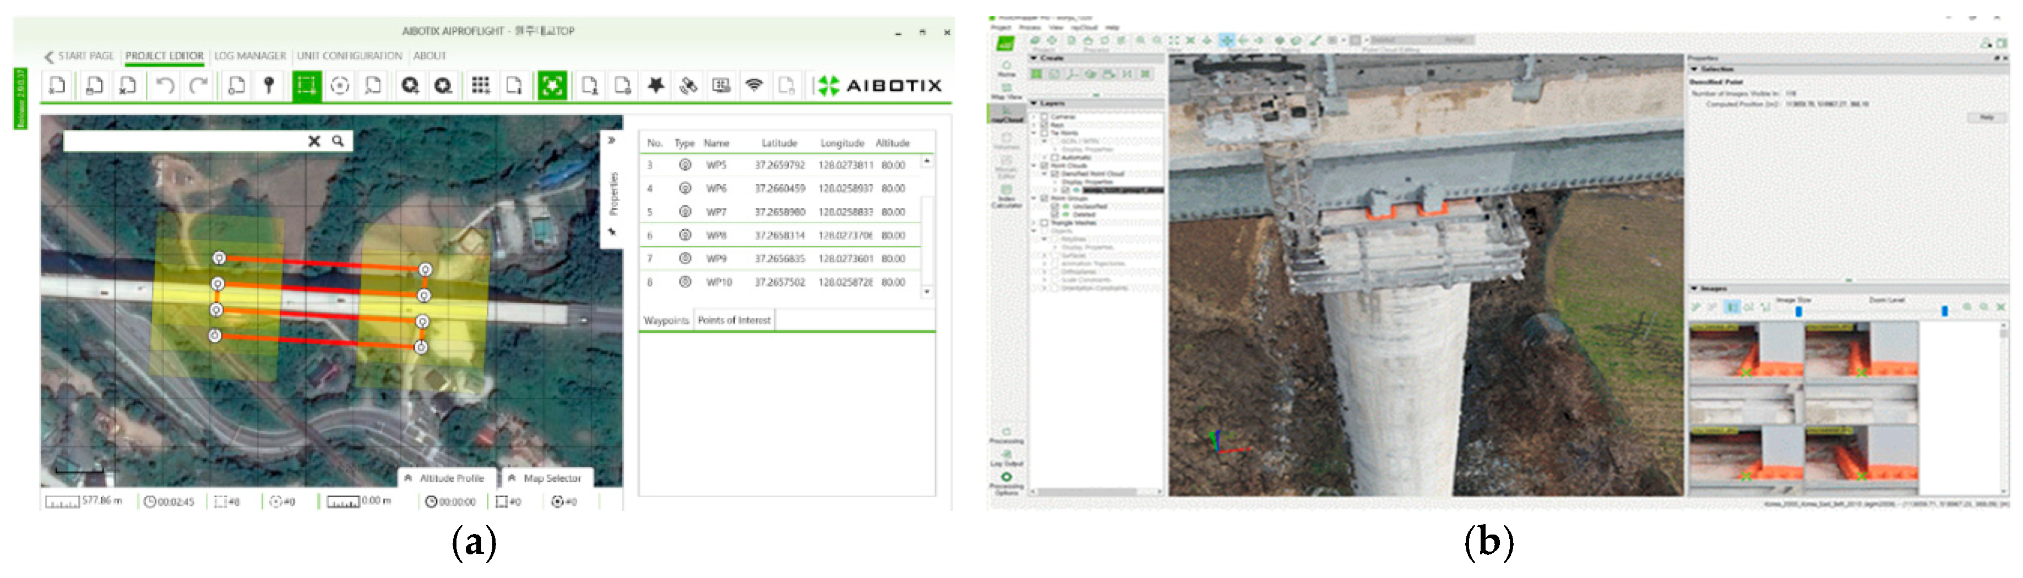Toggle the Triangle Meshes layer checkbox
The height and width of the screenshot is (578, 2023).
pyautogui.click(x=1045, y=223)
